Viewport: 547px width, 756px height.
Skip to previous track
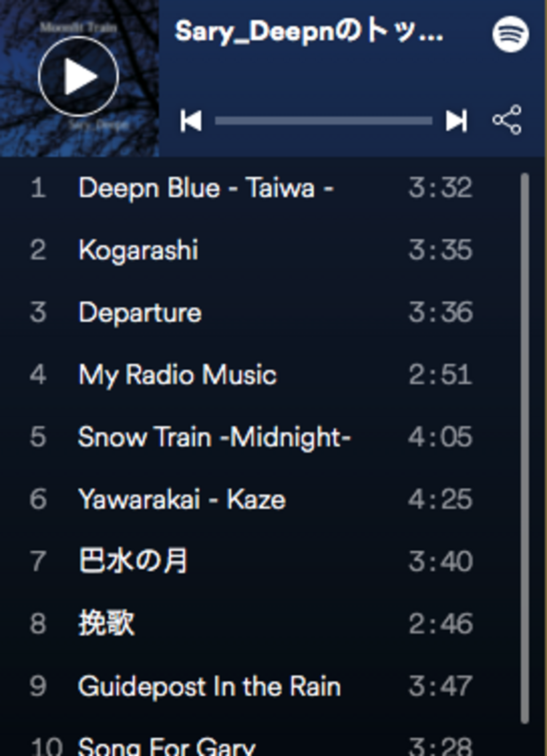[x=191, y=121]
